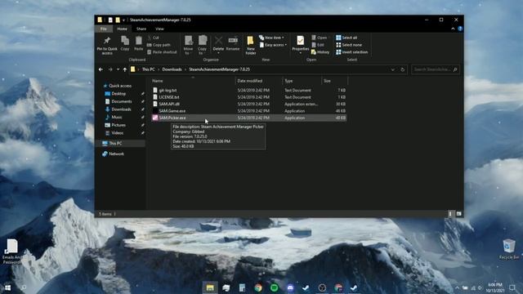
Task: Open Music in navigation pane
Action: coord(116,118)
